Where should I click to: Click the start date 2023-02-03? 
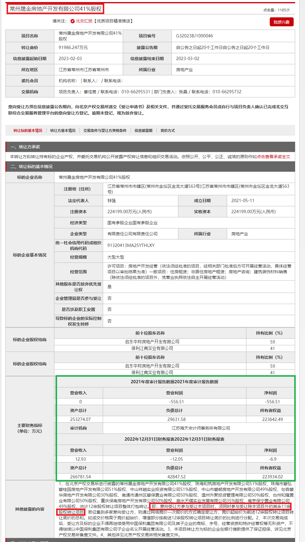pyautogui.click(x=70, y=59)
